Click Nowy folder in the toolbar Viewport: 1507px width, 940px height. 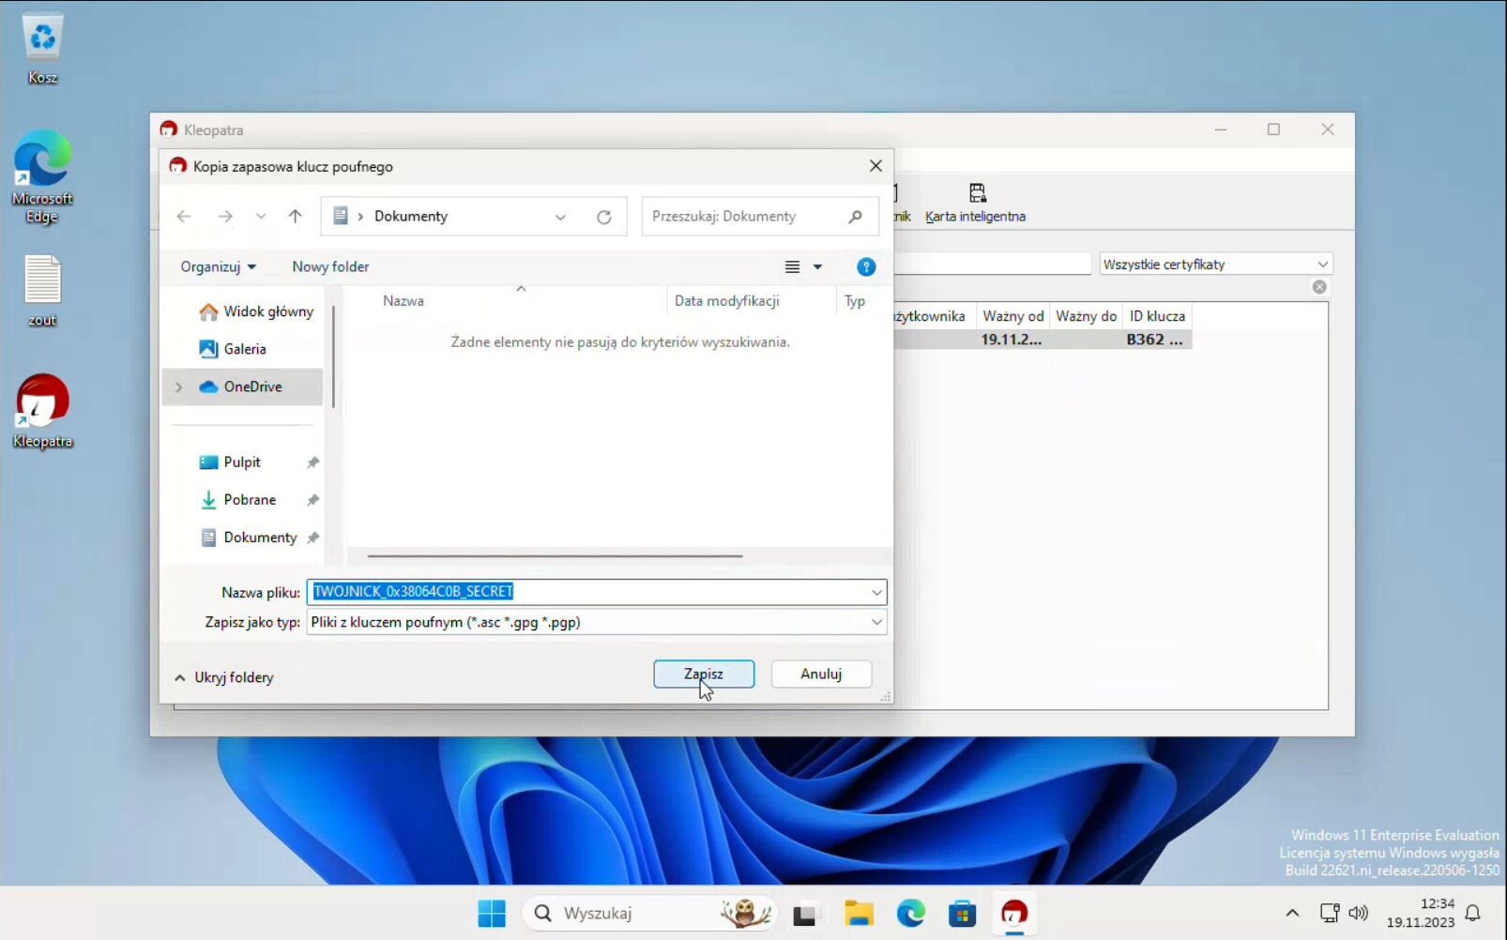330,267
